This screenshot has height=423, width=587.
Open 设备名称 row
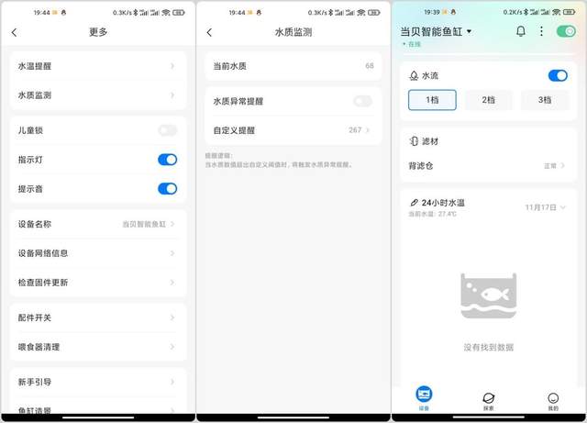tap(98, 224)
